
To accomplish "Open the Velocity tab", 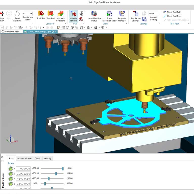I will click(47, 158).
